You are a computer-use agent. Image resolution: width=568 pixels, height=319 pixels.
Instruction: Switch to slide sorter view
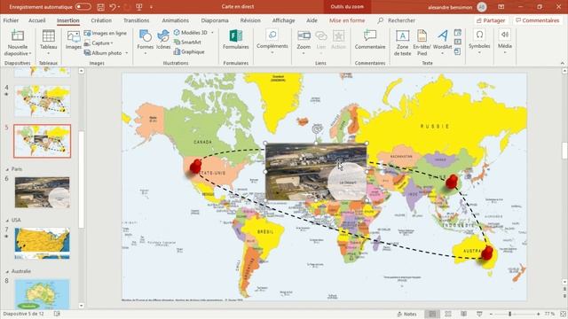coord(448,314)
